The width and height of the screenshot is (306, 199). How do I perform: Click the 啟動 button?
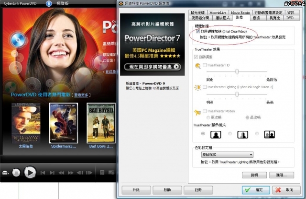coord(167,190)
